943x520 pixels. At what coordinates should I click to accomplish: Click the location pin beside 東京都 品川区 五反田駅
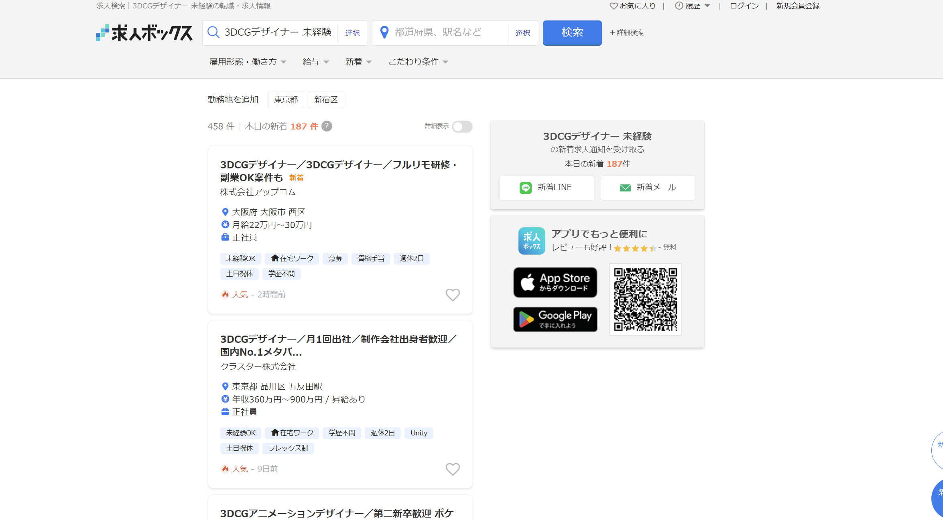[x=225, y=386]
